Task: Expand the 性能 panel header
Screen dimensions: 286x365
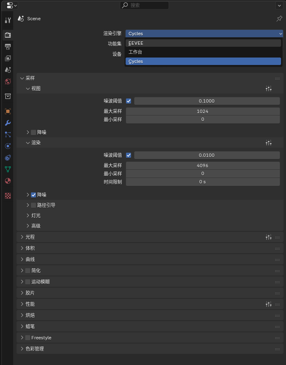Action: tap(30, 304)
